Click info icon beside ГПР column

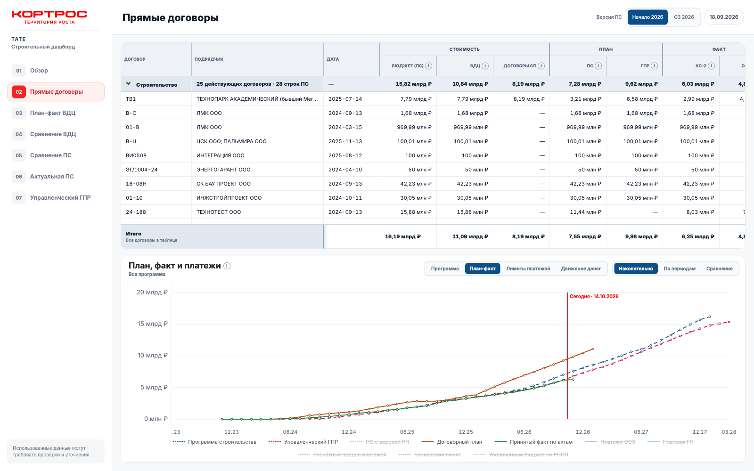pos(654,66)
